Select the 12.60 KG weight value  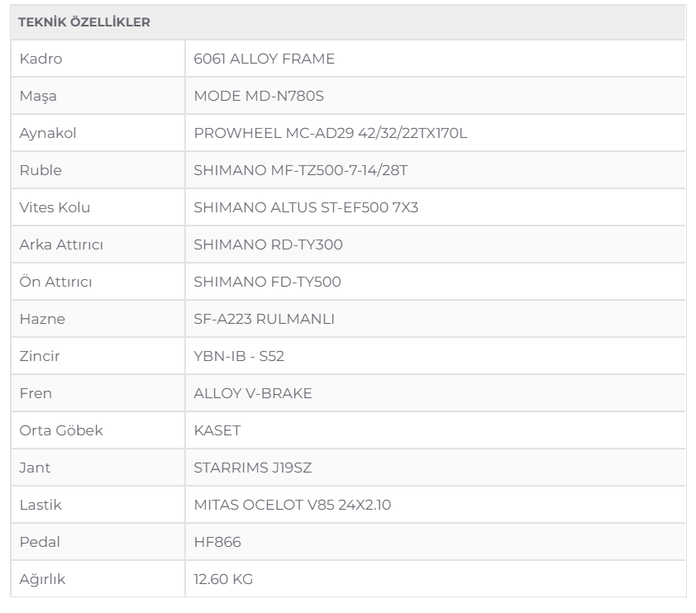(x=223, y=579)
